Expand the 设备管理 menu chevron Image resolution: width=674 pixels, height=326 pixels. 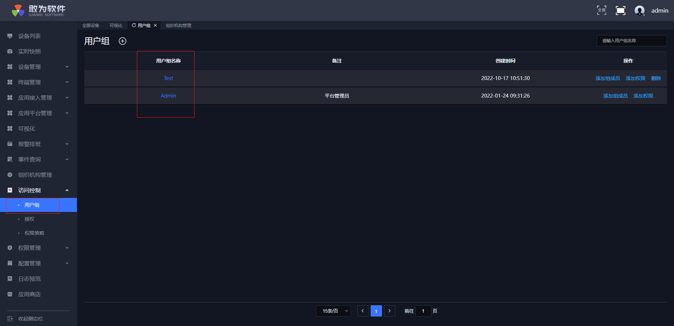click(x=67, y=67)
